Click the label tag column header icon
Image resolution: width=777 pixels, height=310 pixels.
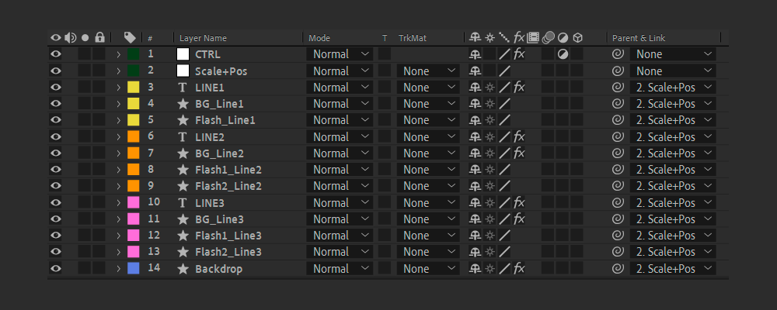point(130,37)
